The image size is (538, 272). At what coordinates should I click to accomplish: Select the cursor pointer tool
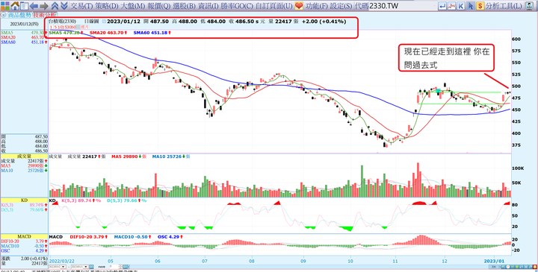coord(471,6)
